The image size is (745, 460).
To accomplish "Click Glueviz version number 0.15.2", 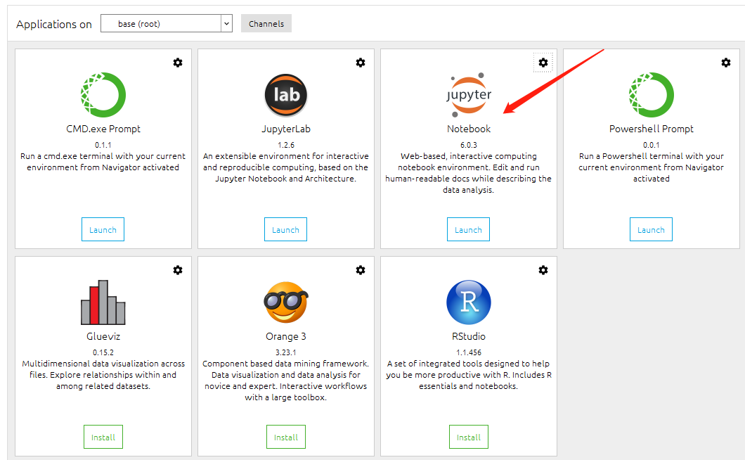I will (103, 352).
